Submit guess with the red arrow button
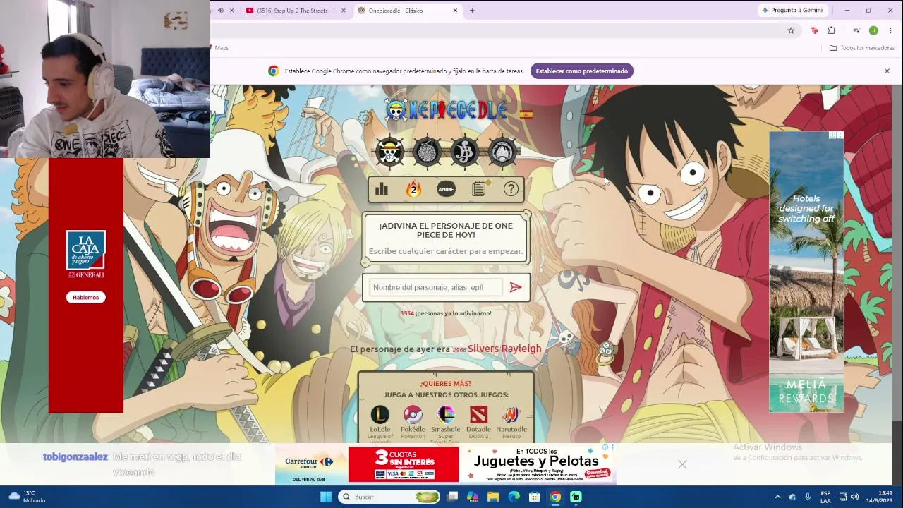This screenshot has width=903, height=508. point(516,287)
